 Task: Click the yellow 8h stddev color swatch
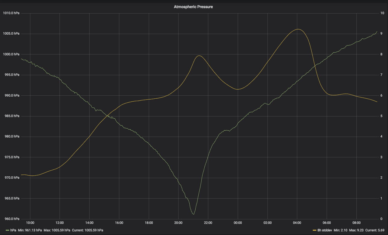(315, 230)
